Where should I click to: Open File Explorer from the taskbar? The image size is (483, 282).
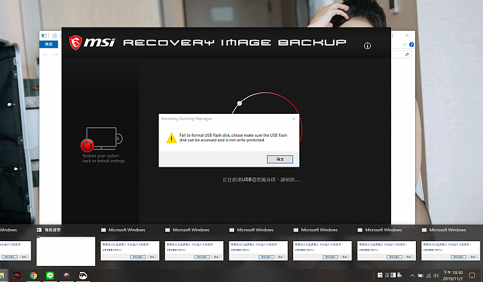click(x=3, y=275)
